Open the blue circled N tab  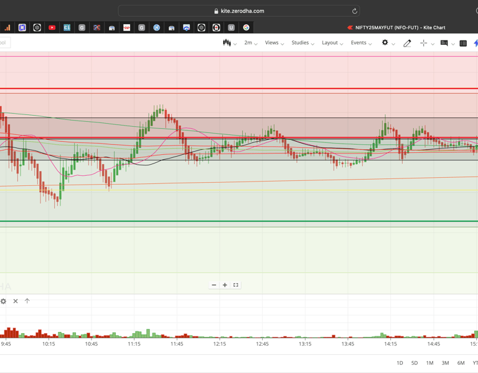point(156,28)
